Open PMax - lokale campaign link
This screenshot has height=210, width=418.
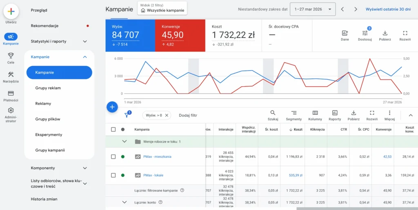point(153,175)
